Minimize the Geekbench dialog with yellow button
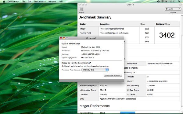 (x=64, y=38)
